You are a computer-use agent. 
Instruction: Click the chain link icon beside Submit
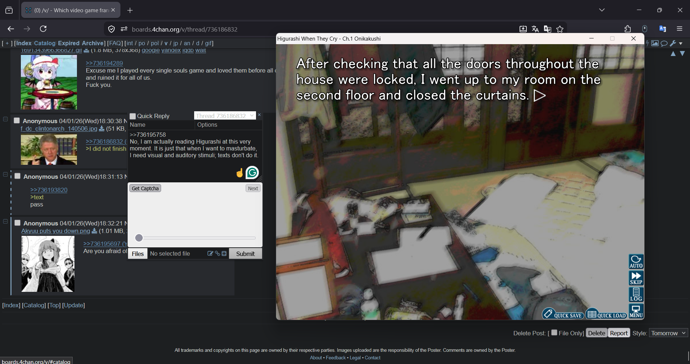217,253
